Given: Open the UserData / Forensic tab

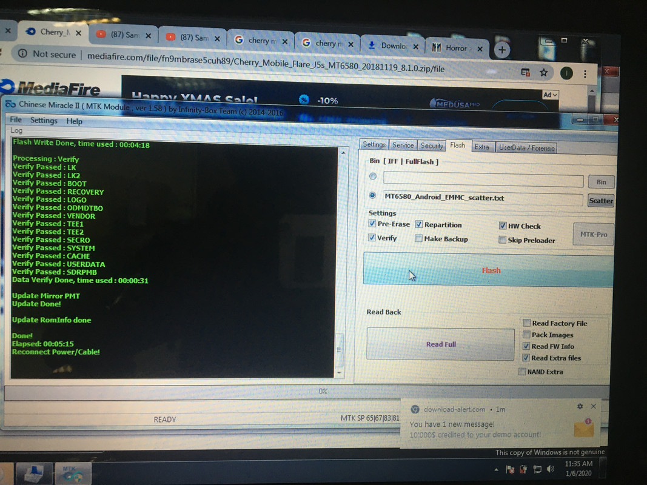Looking at the screenshot, I should [x=526, y=148].
